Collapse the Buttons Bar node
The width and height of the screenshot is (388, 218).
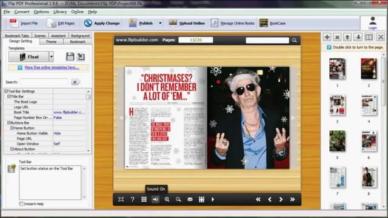tap(9, 122)
